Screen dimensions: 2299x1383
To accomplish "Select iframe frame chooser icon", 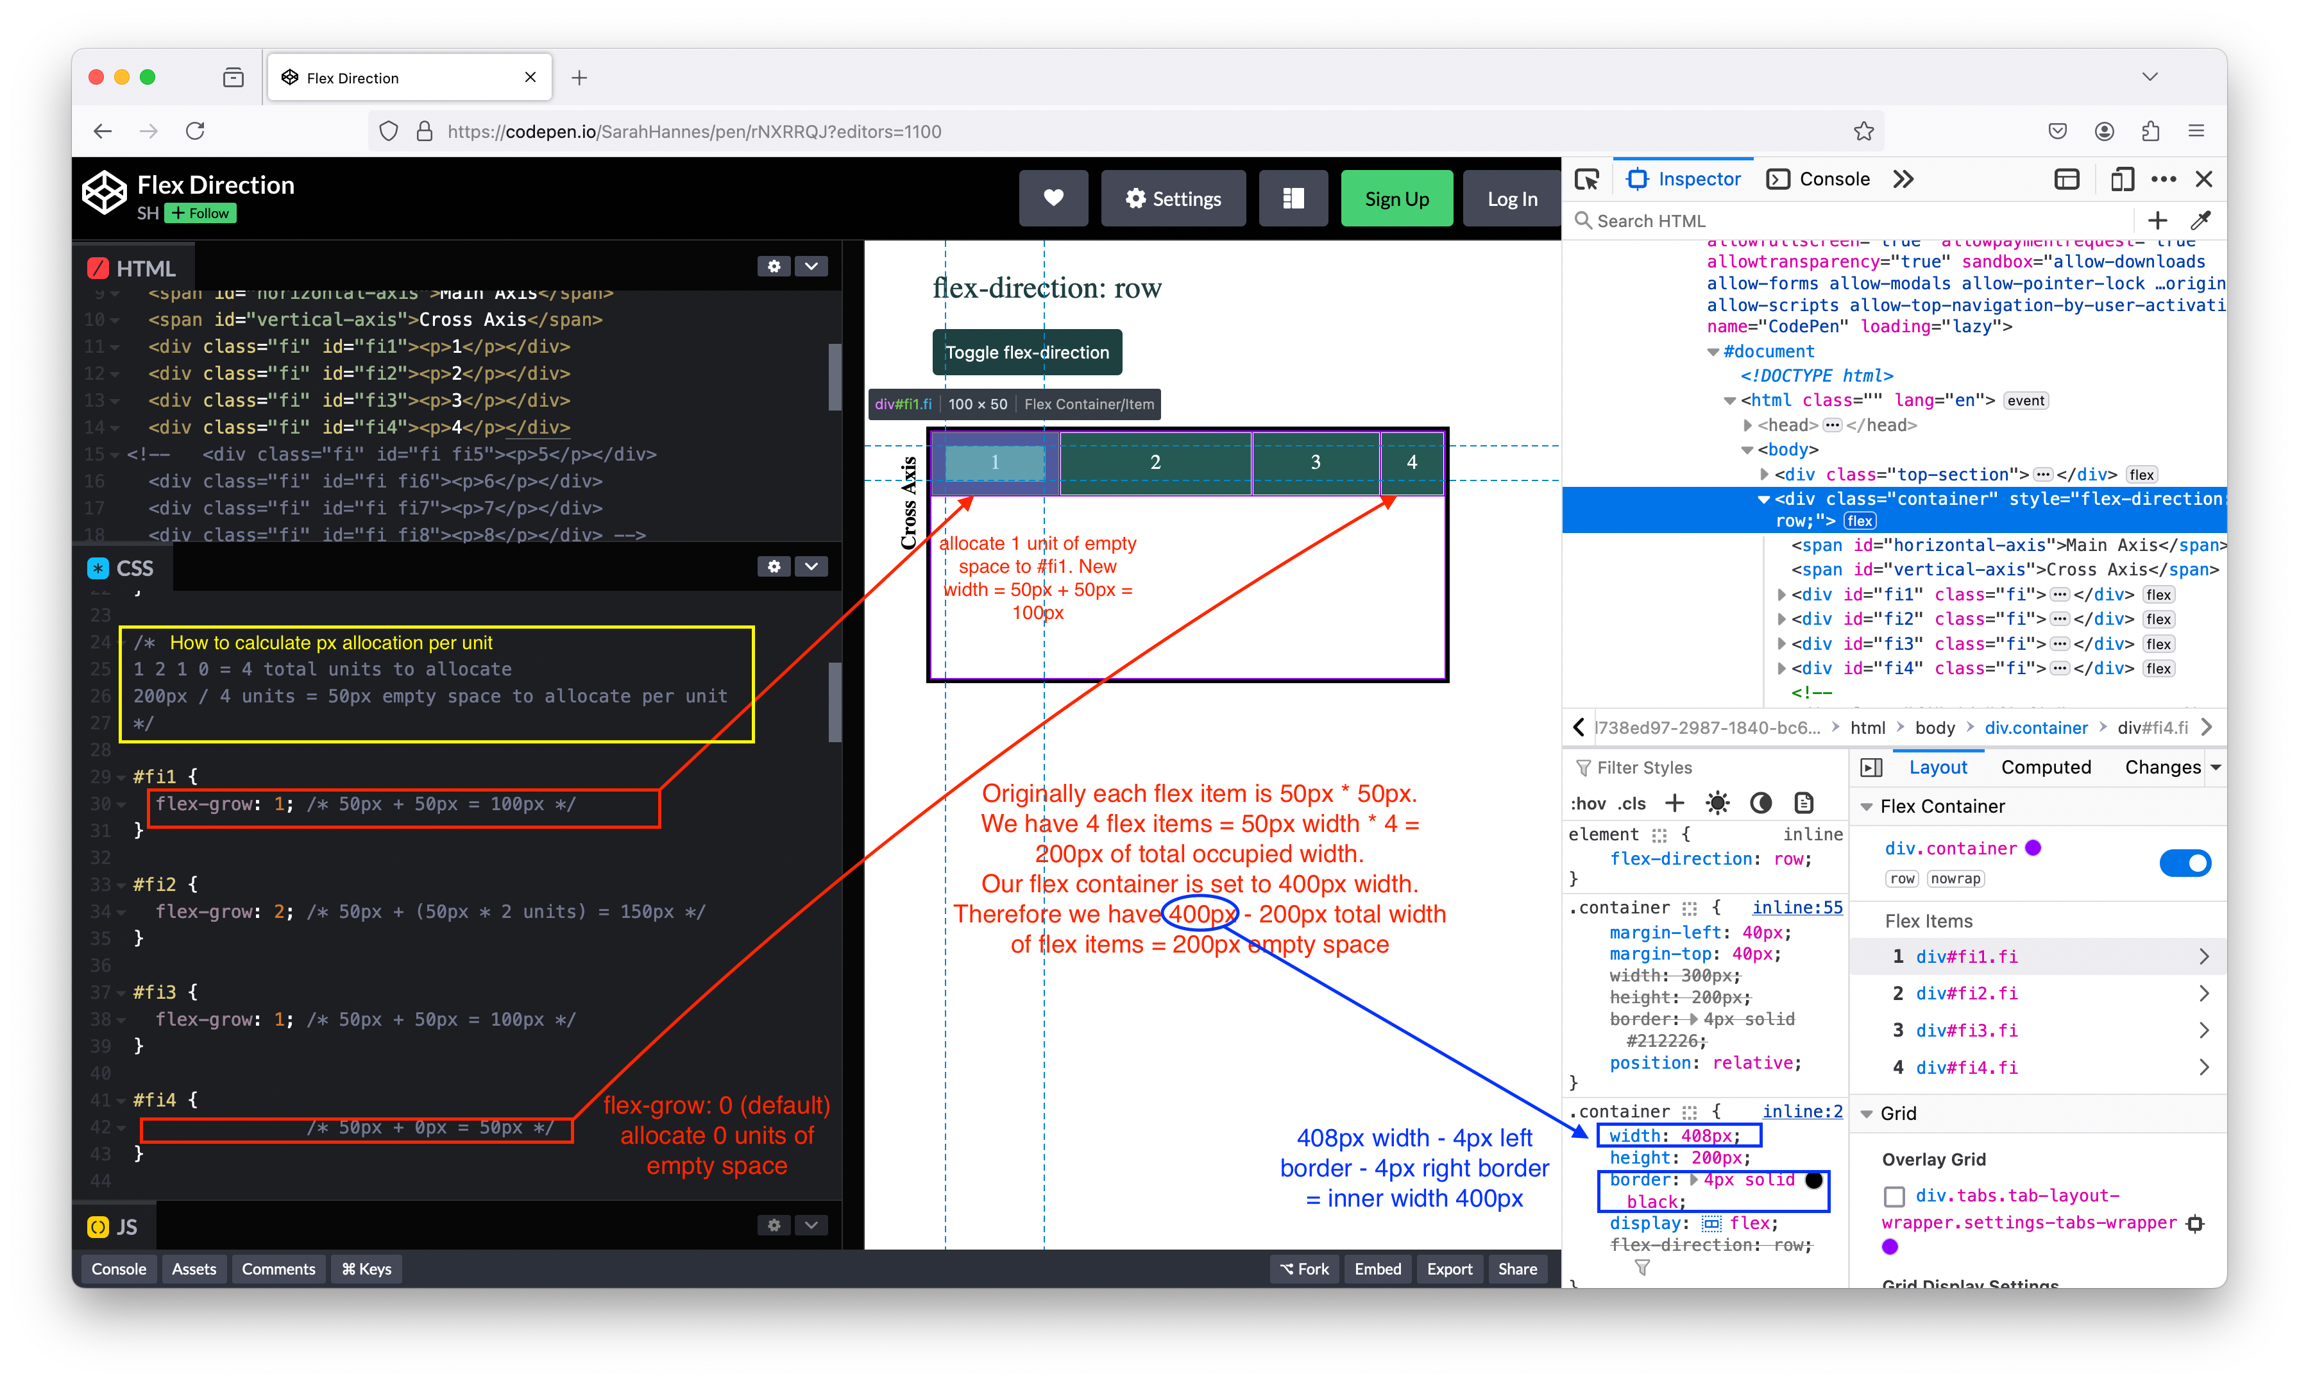I will 2067,179.
